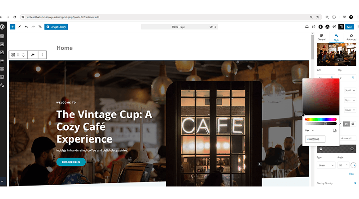Open the Design Library
The image size is (359, 199).
pos(56,27)
